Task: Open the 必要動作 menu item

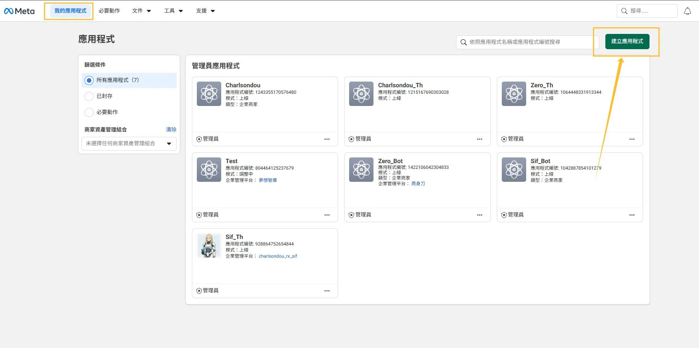Action: pos(109,11)
